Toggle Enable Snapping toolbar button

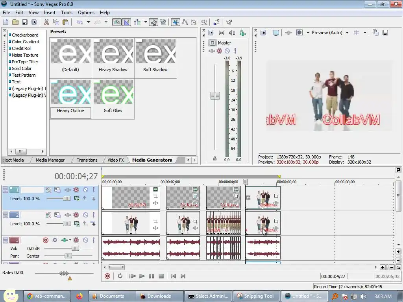click(x=117, y=22)
